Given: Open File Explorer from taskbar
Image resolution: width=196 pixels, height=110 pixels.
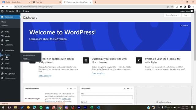Looking at the screenshot, I should (x=16, y=107).
